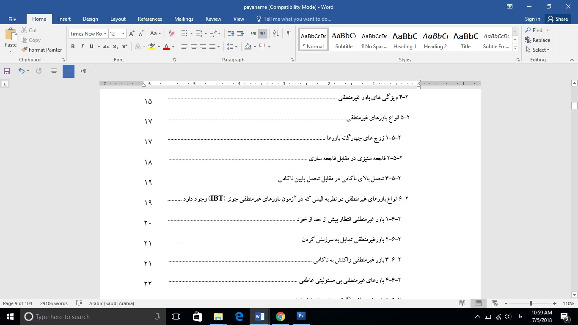This screenshot has width=578, height=325.
Task: Open Photoshop from the taskbar
Action: click(301, 316)
